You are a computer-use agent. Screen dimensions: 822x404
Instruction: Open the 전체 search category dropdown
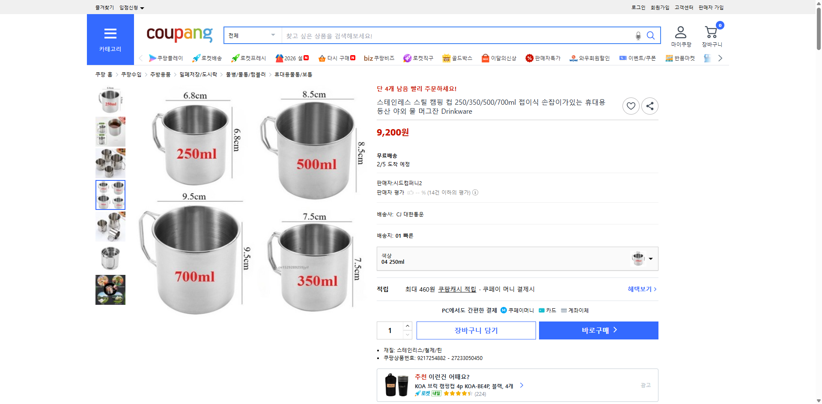tap(252, 35)
